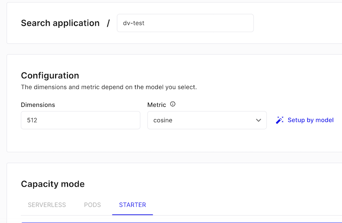Focus the Dimensions field showing 512

80,120
